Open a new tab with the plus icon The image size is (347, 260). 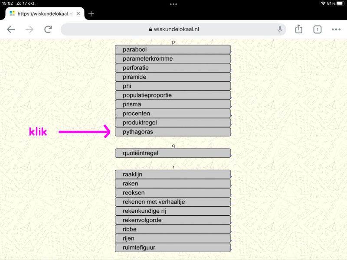[x=91, y=13]
